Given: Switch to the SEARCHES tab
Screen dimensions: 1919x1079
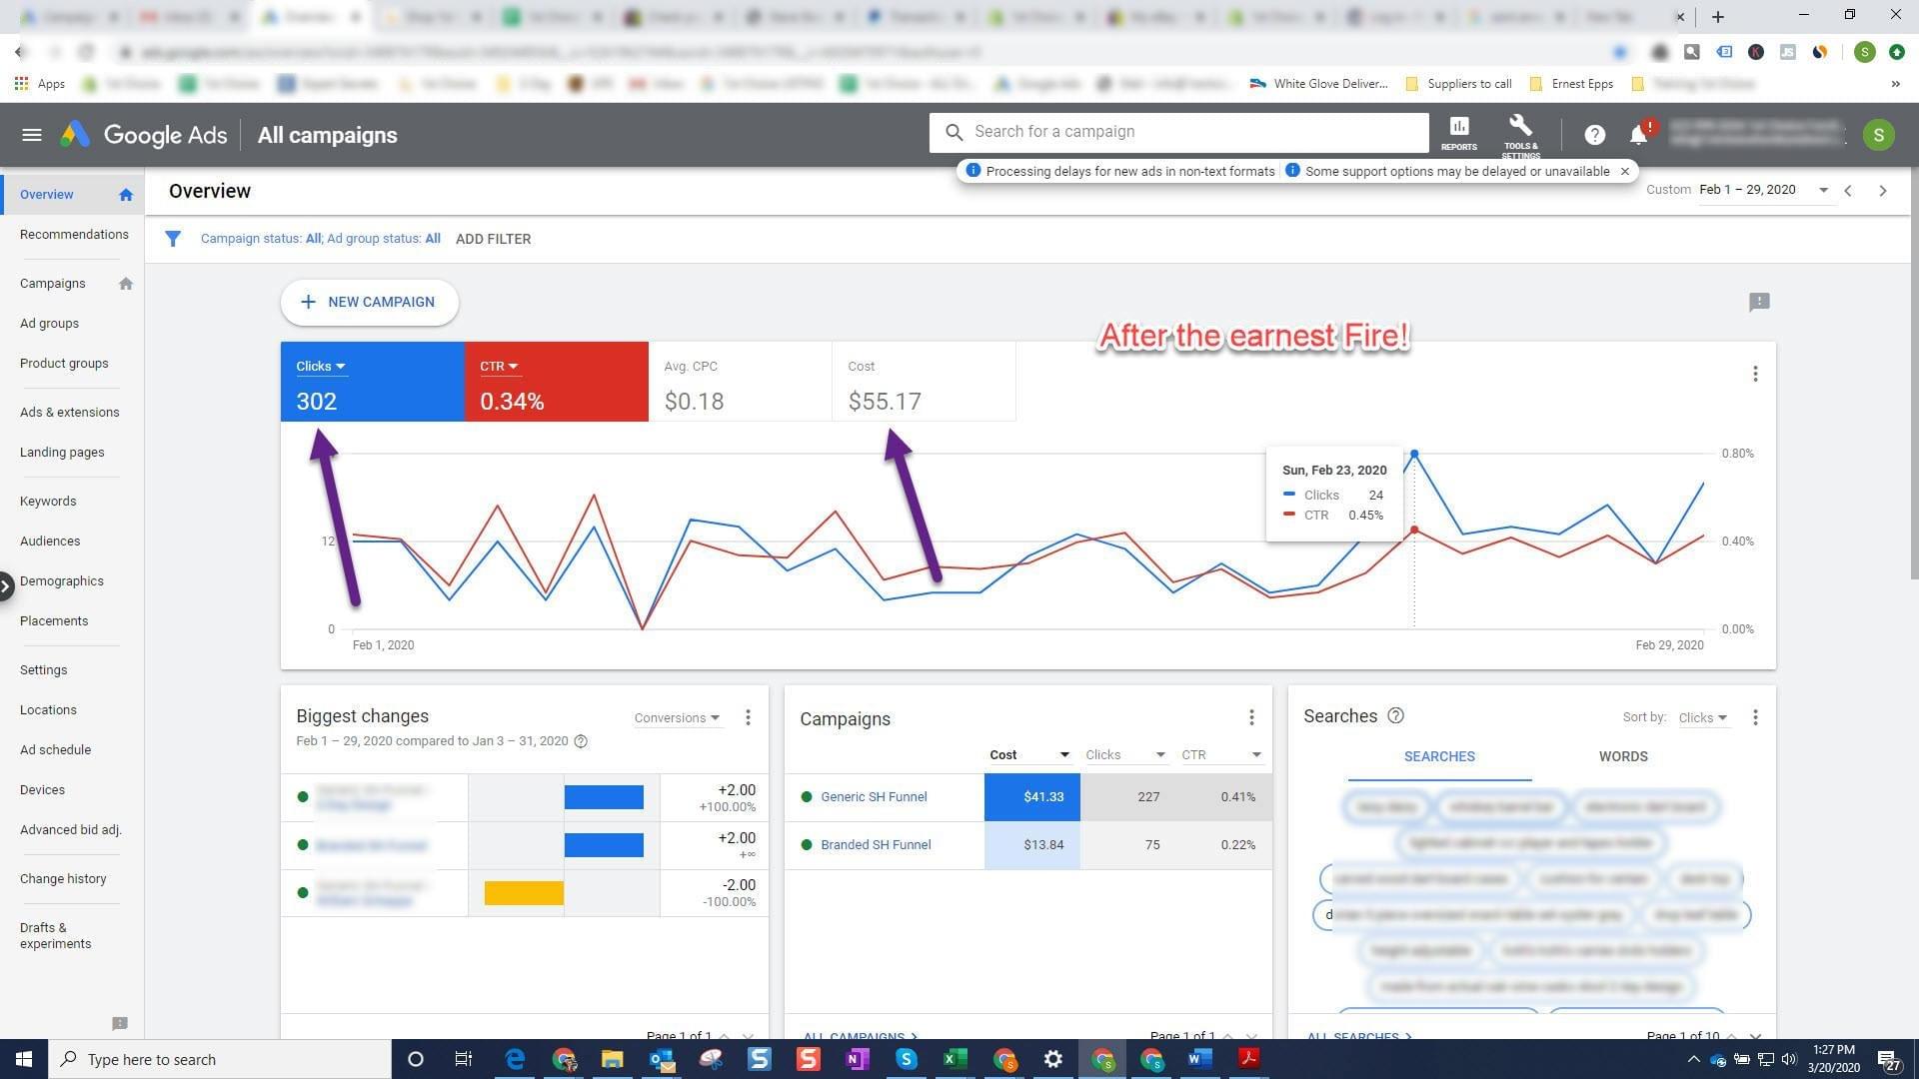Looking at the screenshot, I should [1439, 756].
